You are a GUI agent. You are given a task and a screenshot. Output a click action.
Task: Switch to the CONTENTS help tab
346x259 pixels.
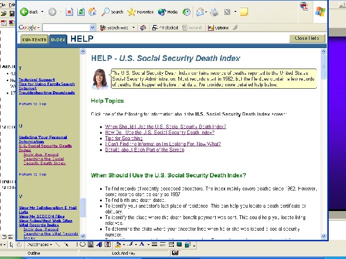[x=35, y=40]
